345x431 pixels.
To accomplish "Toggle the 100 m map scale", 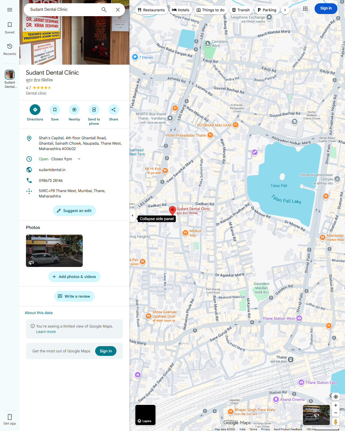I will [x=322, y=429].
